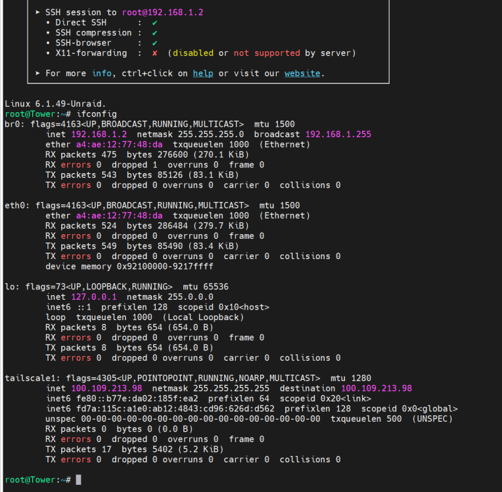Open the website link in the banner
502x492 pixels.
302,73
